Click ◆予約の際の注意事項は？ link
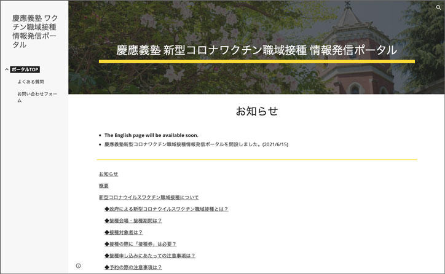445x274 pixels. pyautogui.click(x=133, y=267)
